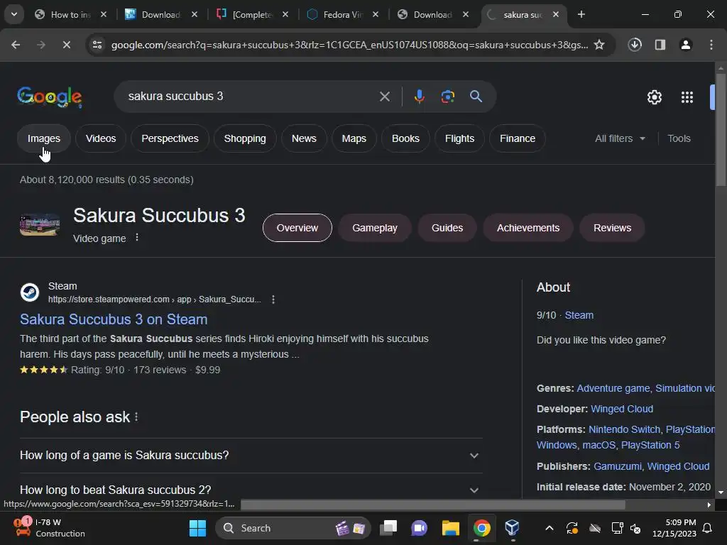Select the Gameplay chip
Screen dimensions: 727x545
375,228
